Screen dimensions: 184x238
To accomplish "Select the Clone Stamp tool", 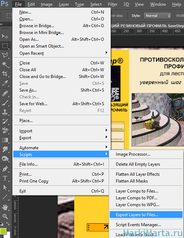I will click(5, 112).
